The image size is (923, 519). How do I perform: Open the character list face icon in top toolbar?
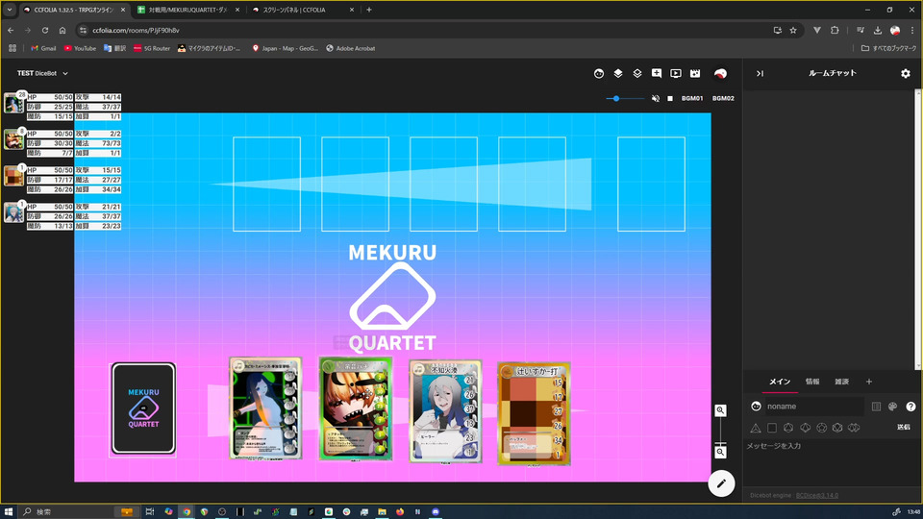pyautogui.click(x=599, y=74)
